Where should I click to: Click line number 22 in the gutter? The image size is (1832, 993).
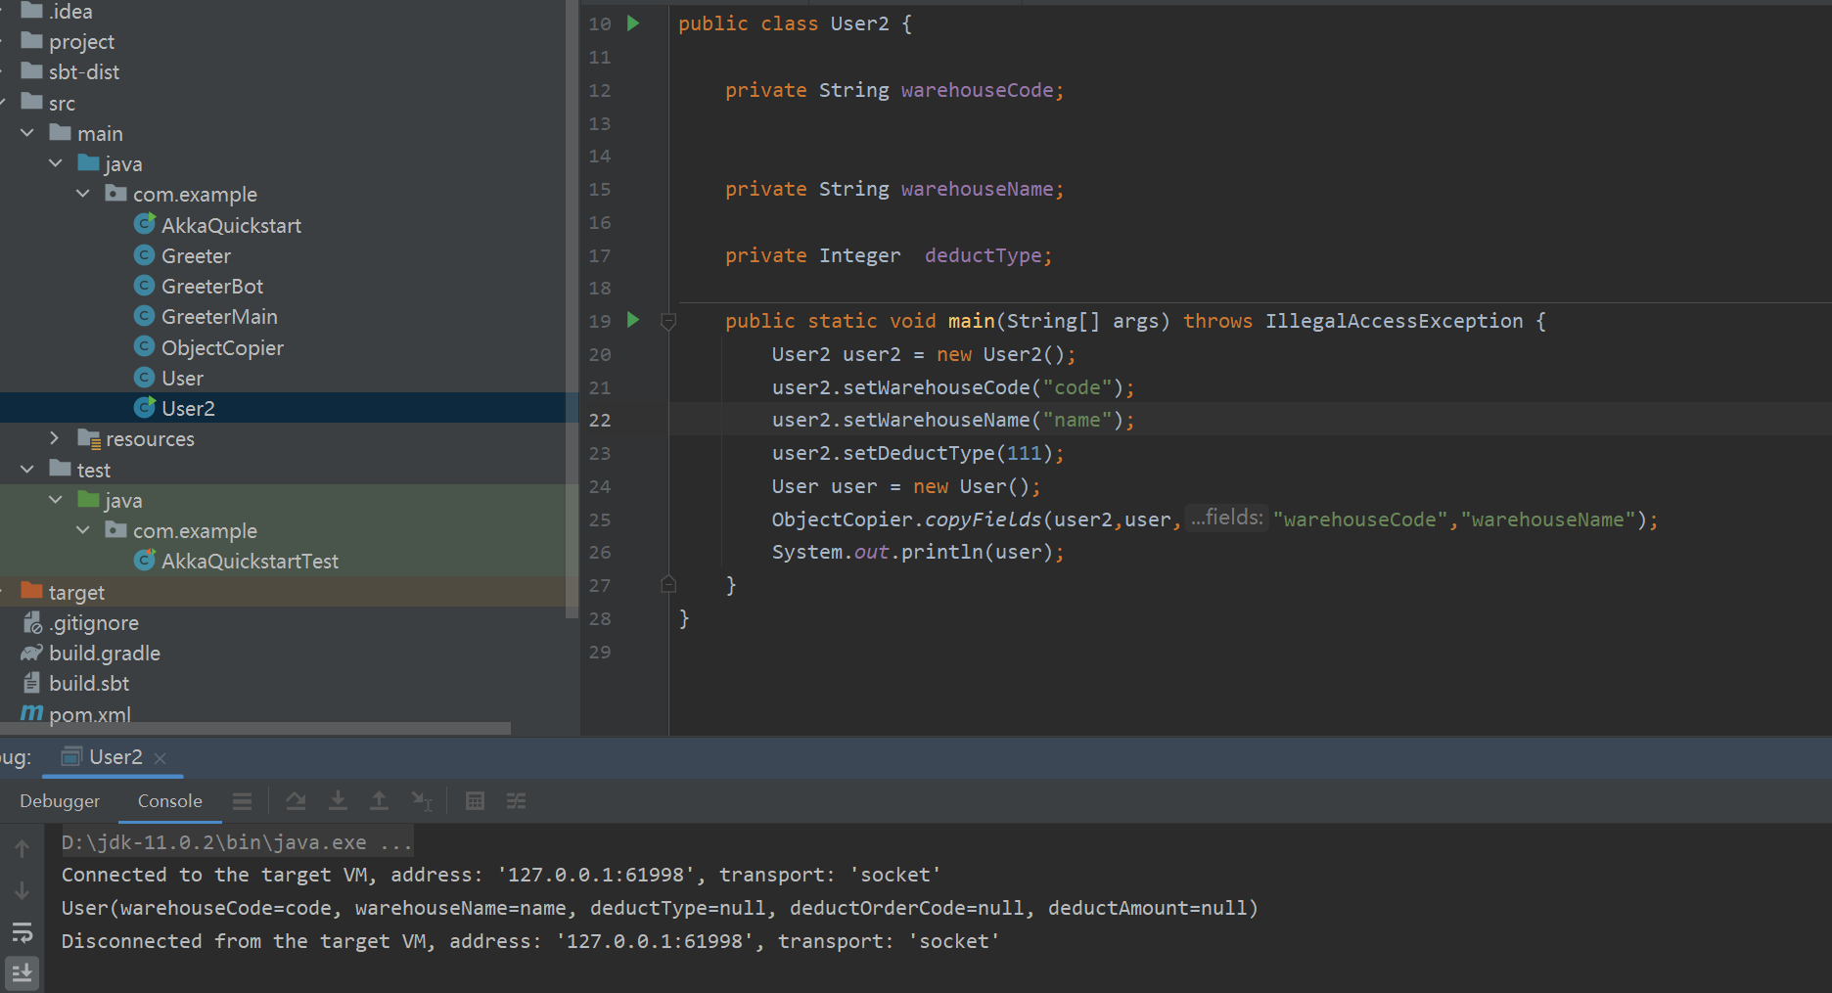[600, 420]
